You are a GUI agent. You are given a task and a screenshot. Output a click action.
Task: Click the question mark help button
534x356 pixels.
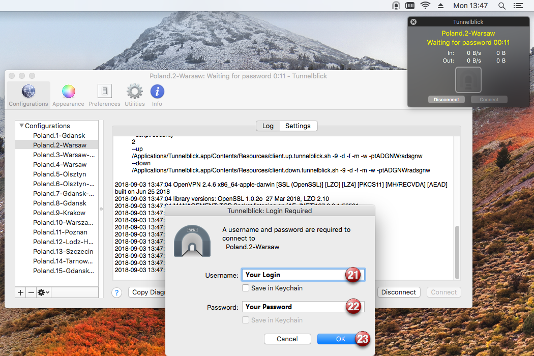[x=116, y=292]
